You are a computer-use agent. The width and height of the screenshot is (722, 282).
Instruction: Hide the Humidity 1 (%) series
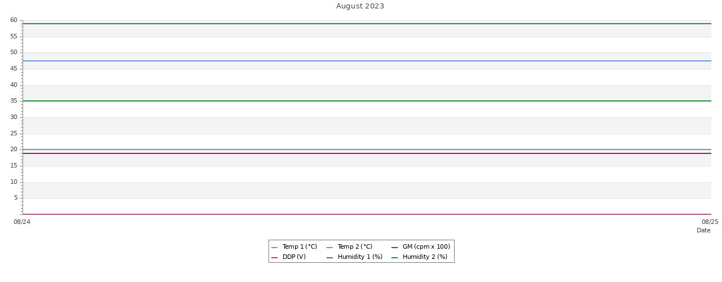360,257
